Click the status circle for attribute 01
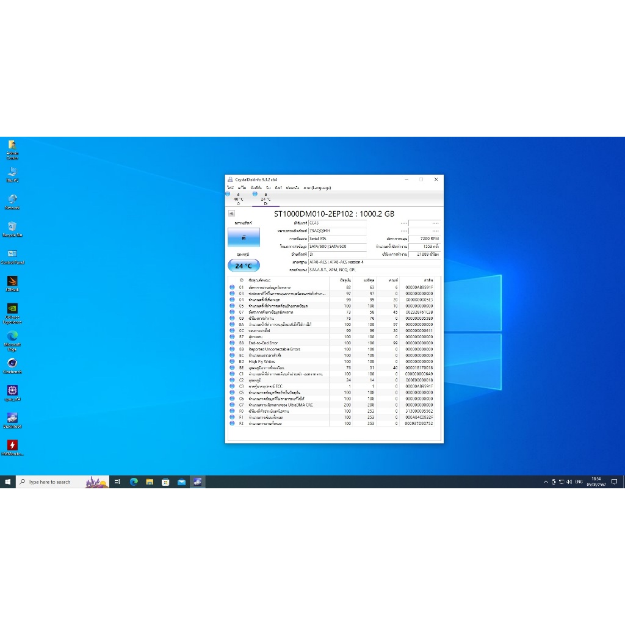Viewport: 625px width, 625px height. pos(232,287)
